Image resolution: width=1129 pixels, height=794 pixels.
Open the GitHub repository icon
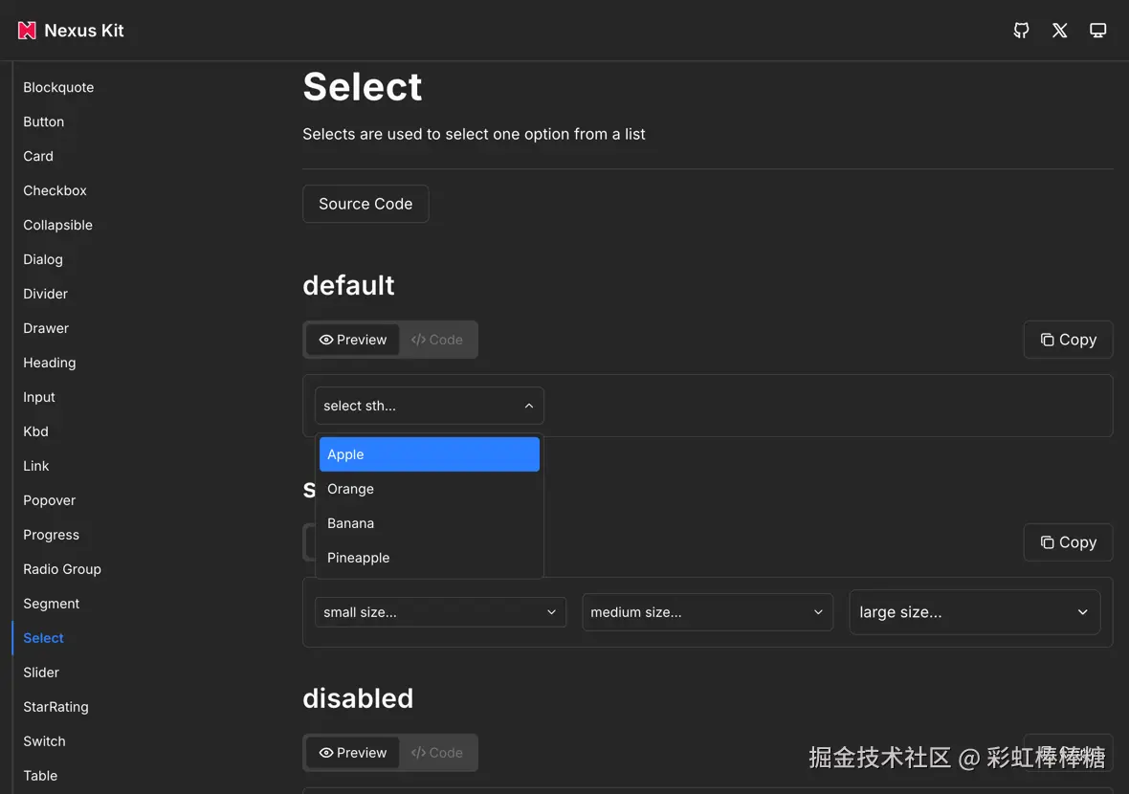1020,30
